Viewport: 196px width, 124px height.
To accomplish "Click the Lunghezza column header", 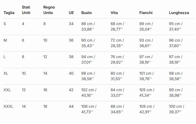I will click(x=179, y=13).
